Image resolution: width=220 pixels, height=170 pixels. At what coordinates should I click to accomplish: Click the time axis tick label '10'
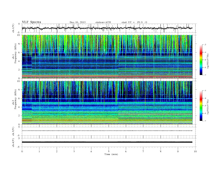195,151
